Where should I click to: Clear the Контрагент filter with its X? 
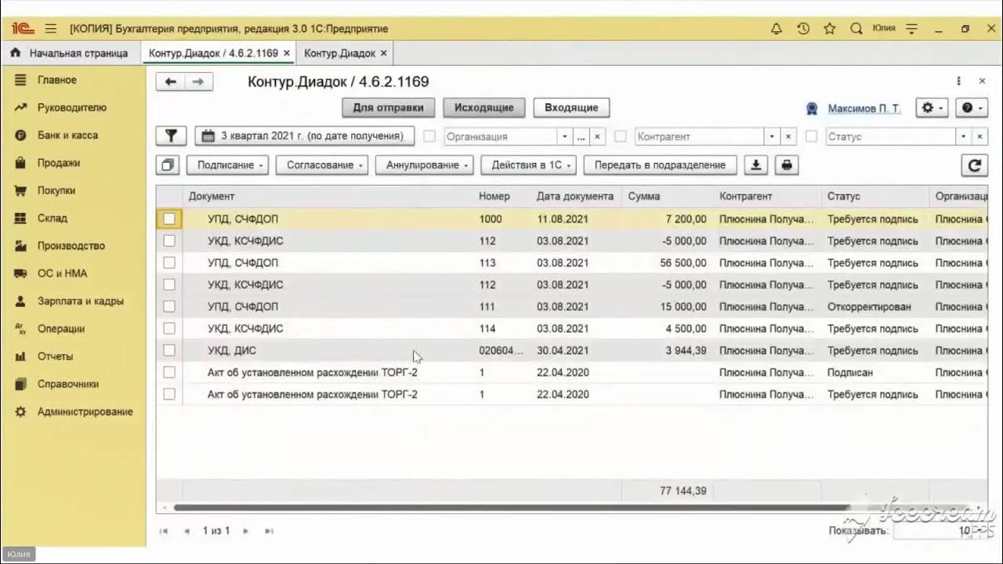click(x=788, y=136)
